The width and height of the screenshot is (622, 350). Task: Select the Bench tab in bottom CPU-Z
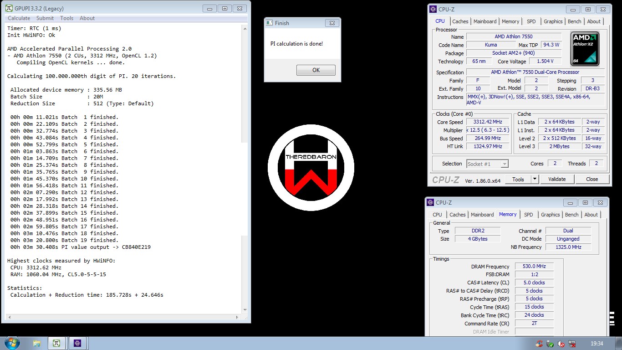tap(572, 215)
